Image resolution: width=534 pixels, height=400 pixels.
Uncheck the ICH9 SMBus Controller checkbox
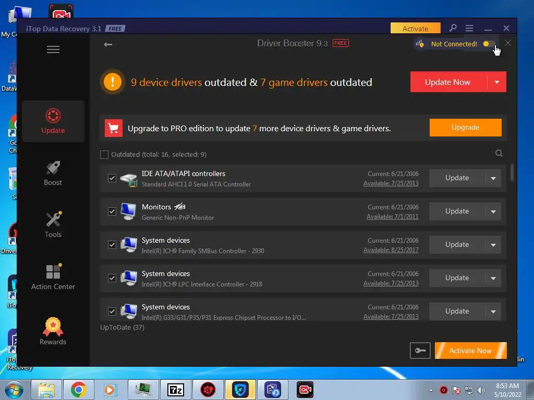coord(112,245)
